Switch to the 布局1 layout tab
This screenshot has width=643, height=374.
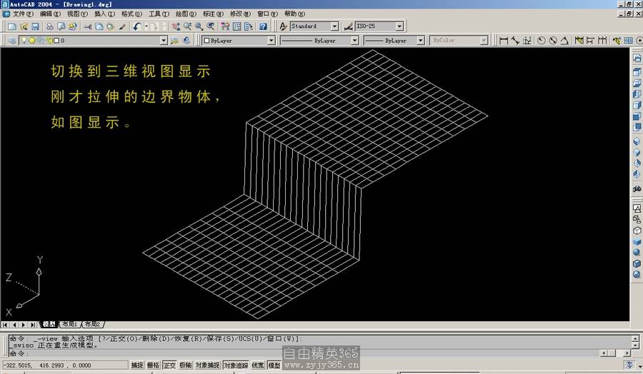point(69,324)
